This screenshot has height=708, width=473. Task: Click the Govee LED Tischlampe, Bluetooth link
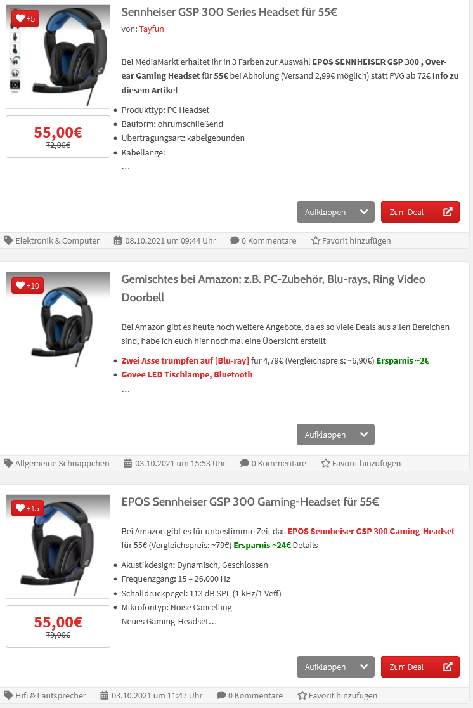[186, 374]
